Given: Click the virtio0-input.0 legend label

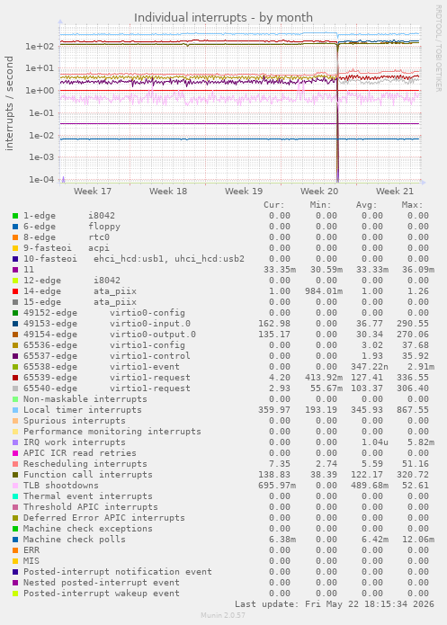Looking at the screenshot, I should pyautogui.click(x=150, y=324).
